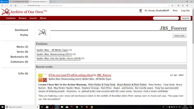Click the Search button

(x=185, y=18)
